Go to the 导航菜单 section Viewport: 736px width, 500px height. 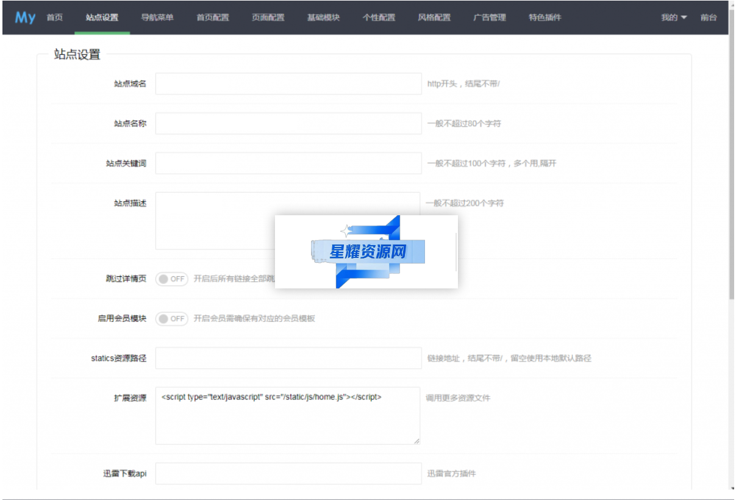tap(157, 18)
